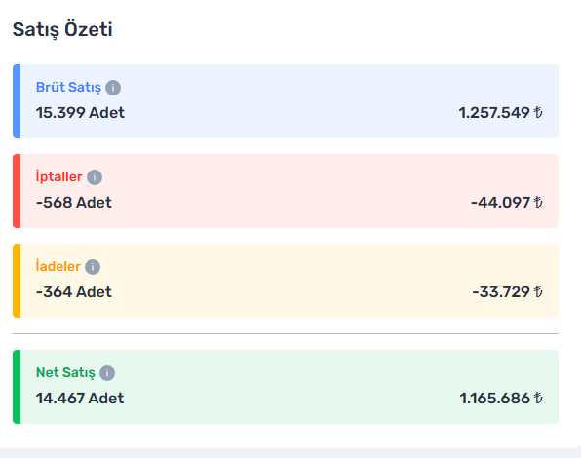581x458 pixels.
Task: Select the Satış Özeti heading
Action: click(x=62, y=30)
